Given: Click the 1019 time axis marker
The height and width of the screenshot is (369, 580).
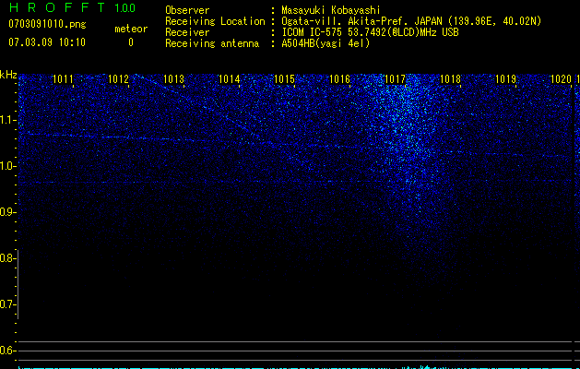Looking at the screenshot, I should 505,79.
